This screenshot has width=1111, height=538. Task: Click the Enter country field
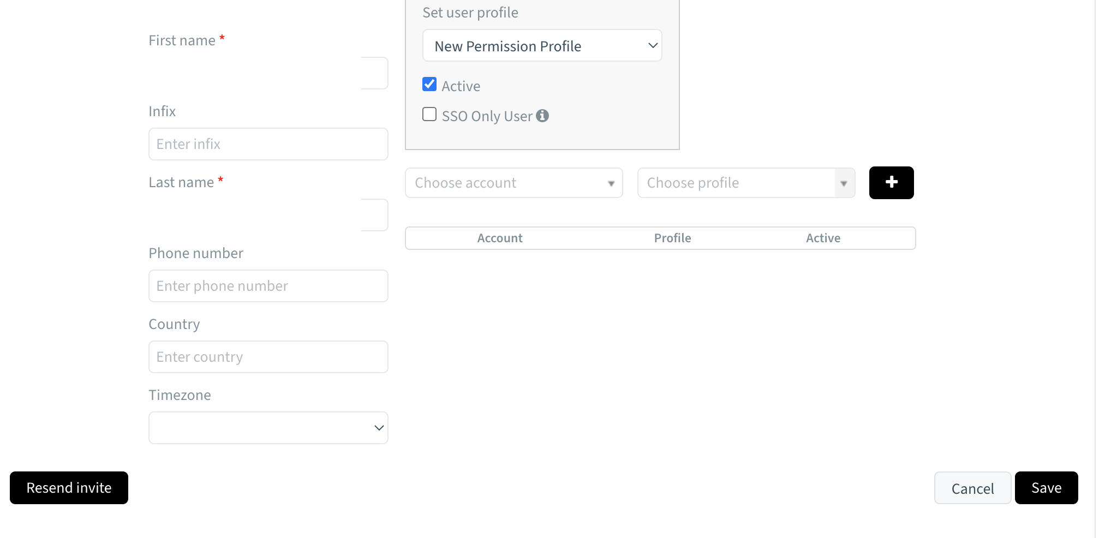coord(268,356)
